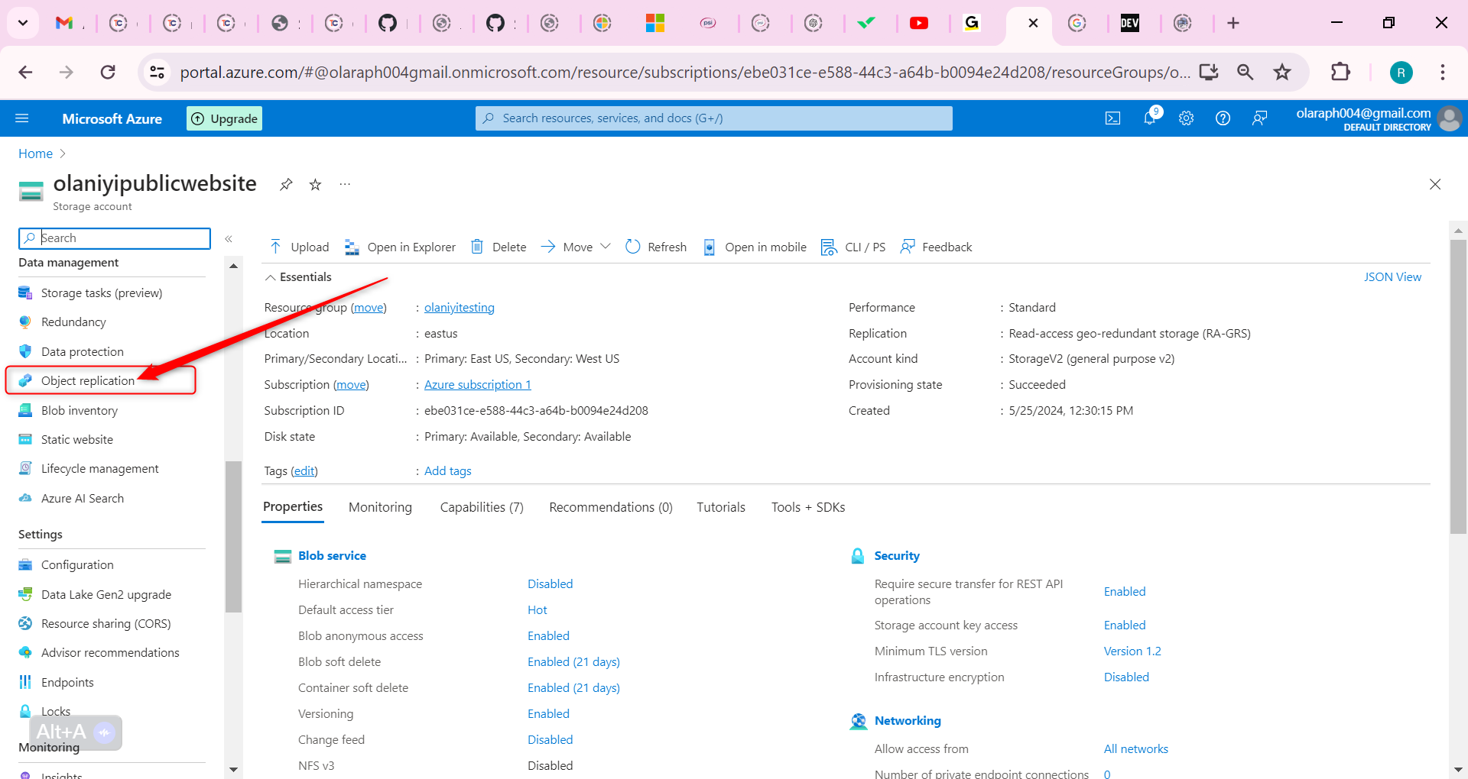Open Advisor recommendations
Image resolution: width=1468 pixels, height=779 pixels.
tap(110, 653)
